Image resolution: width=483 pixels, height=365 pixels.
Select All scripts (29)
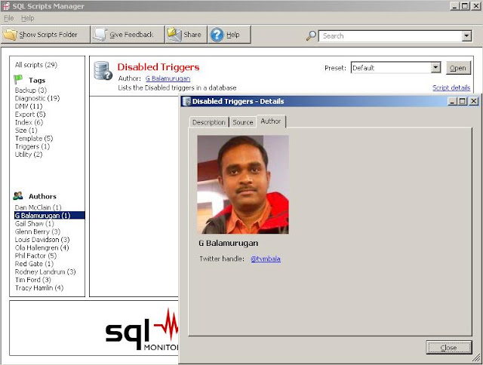pyautogui.click(x=36, y=65)
